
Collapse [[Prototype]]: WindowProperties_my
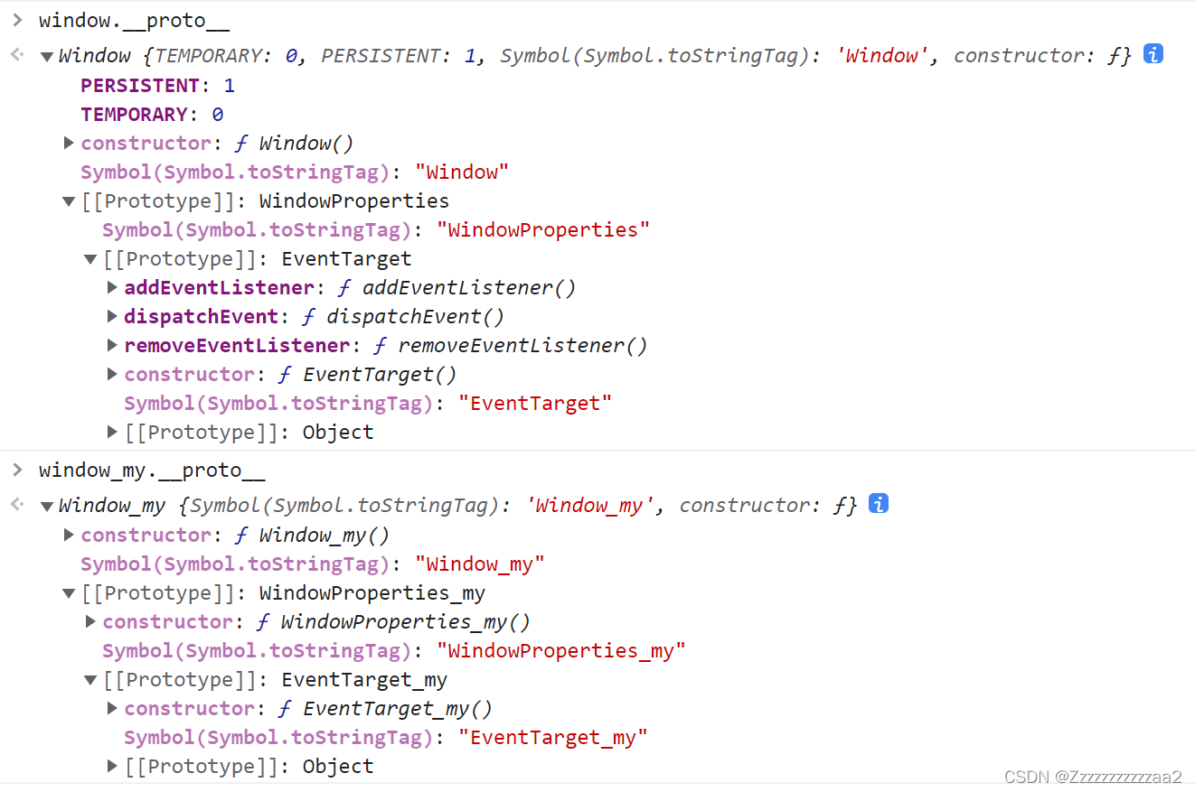tap(68, 593)
